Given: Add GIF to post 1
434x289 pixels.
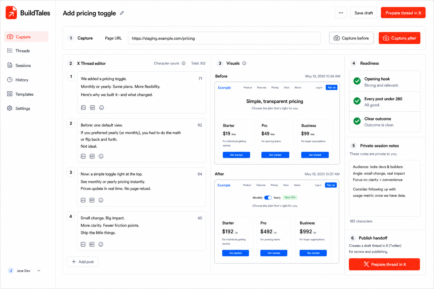Looking at the screenshot, I should pyautogui.click(x=92, y=108).
